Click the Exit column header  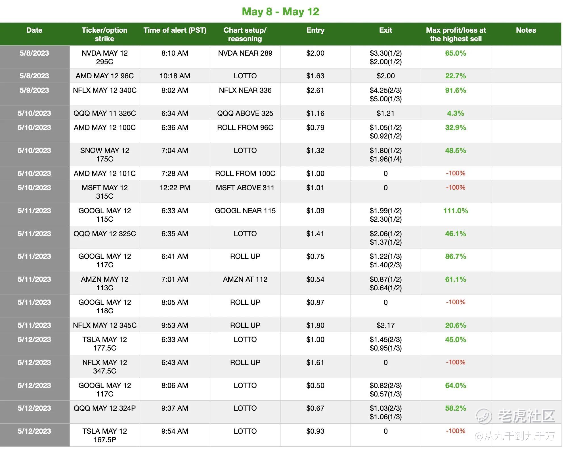(x=385, y=30)
